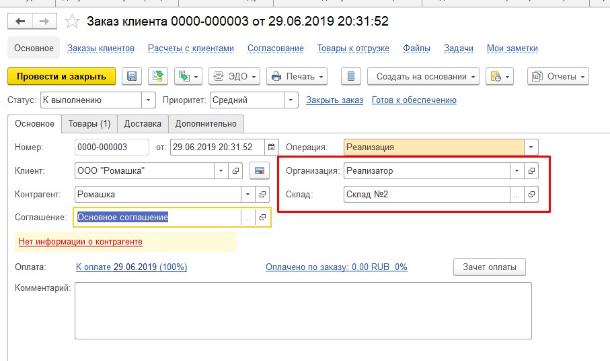Switch to Доставка tab

tap(143, 124)
